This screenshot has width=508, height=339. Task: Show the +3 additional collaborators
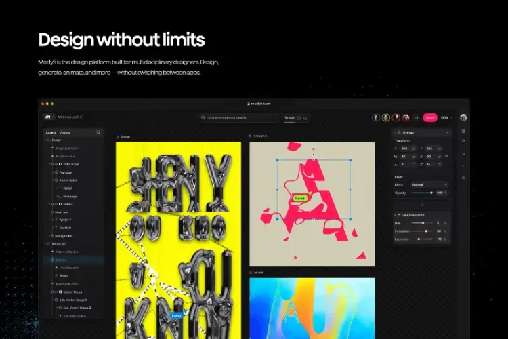click(416, 118)
